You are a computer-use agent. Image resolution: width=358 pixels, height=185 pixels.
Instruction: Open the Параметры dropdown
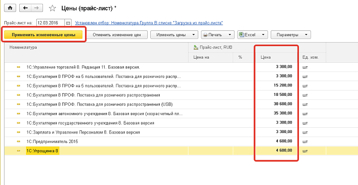tap(290, 35)
